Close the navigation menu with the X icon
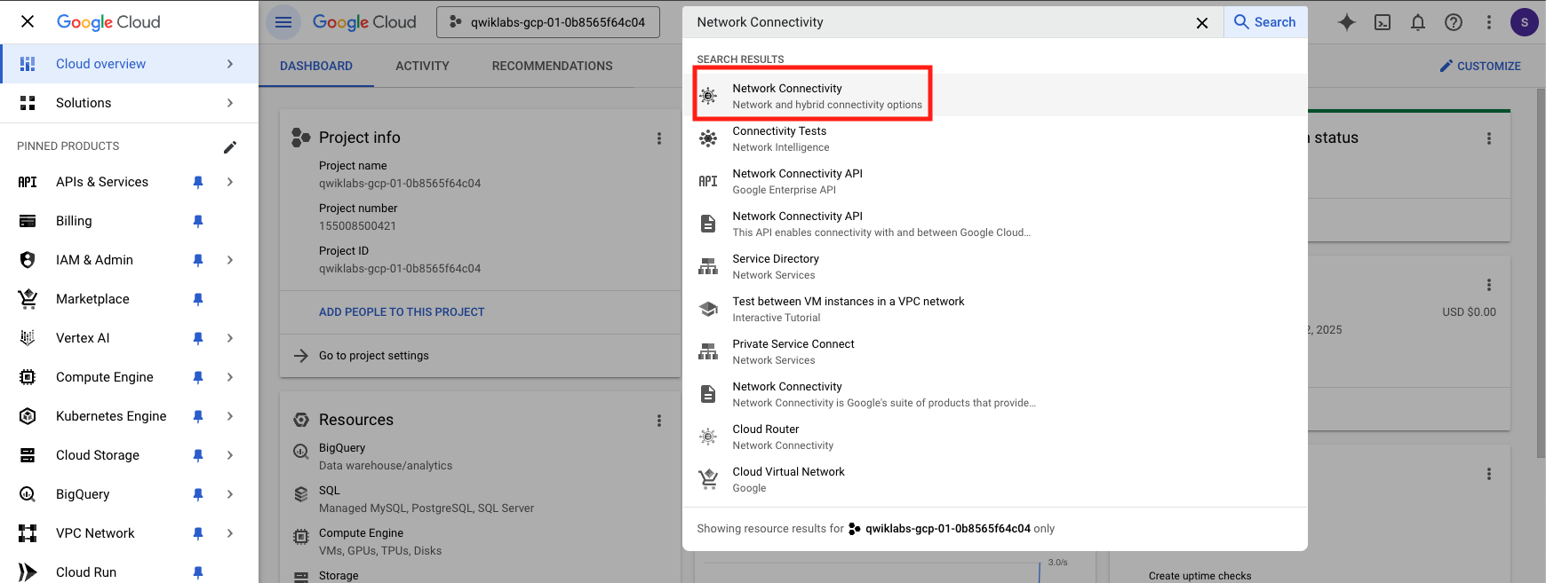1546x583 pixels. click(x=28, y=21)
